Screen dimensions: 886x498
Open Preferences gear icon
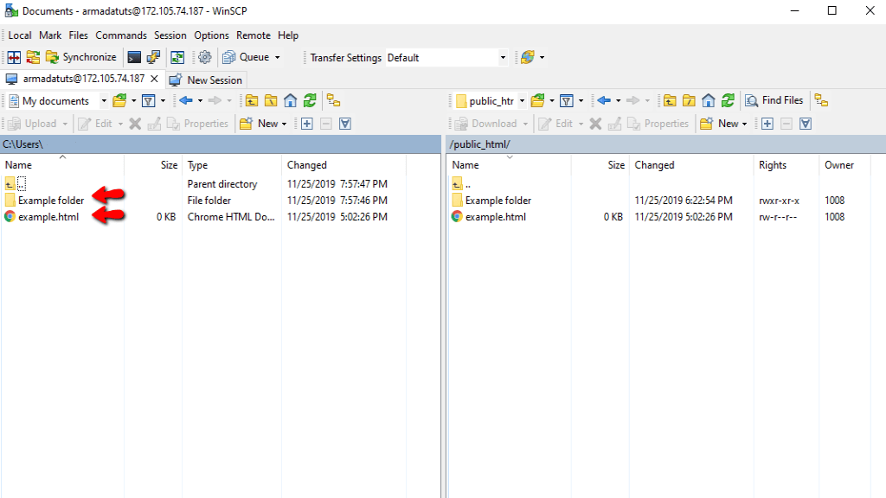(204, 57)
